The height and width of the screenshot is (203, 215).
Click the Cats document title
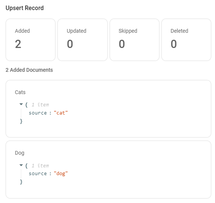pyautogui.click(x=20, y=92)
